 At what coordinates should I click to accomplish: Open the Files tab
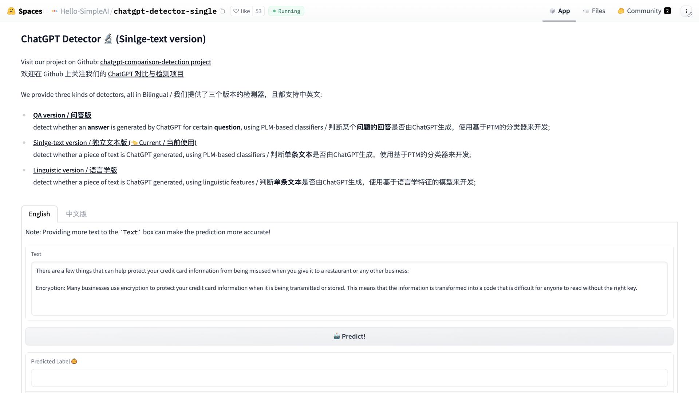pyautogui.click(x=594, y=11)
